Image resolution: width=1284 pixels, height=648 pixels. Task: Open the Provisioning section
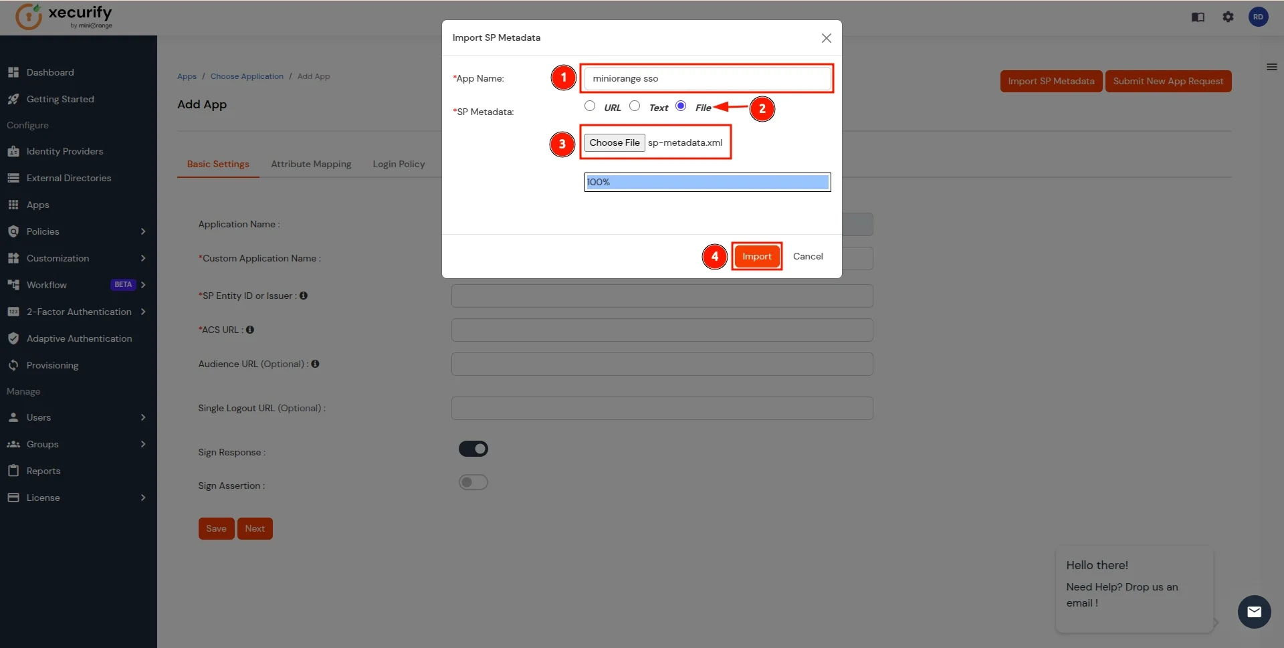[x=52, y=365]
